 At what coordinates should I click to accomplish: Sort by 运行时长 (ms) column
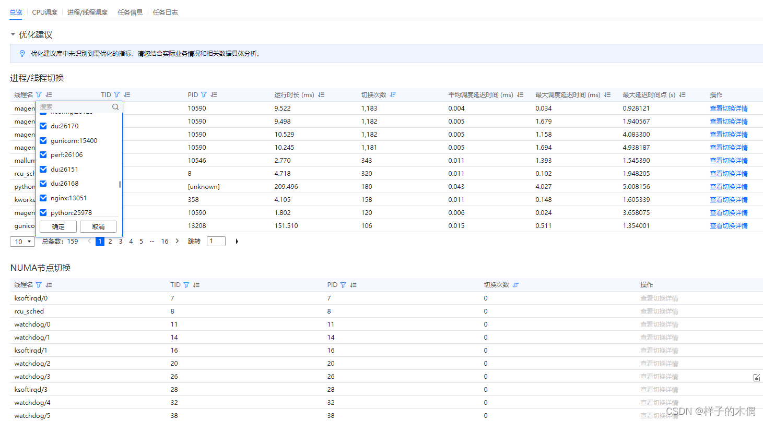(321, 95)
